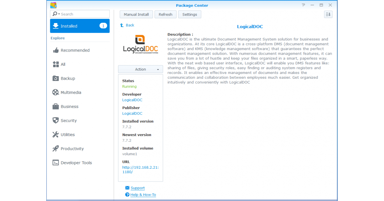Viewport: 384px width, 201px height.
Task: Click the sort order icon near the top right
Action: click(x=328, y=14)
